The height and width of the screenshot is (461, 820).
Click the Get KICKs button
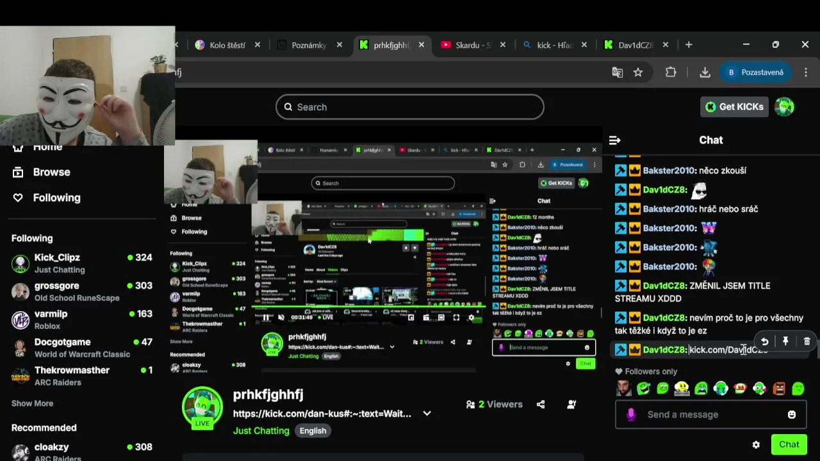(x=734, y=107)
